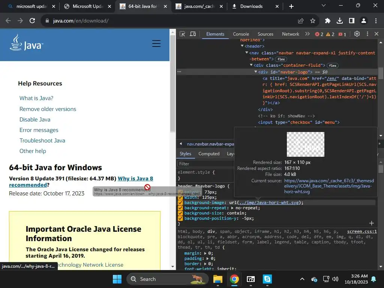
Task: Reload the current page
Action: click(x=32, y=21)
